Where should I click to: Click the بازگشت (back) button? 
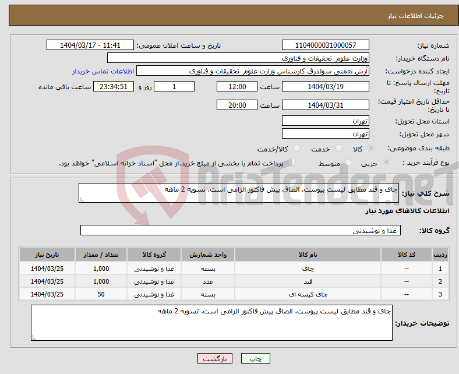pyautogui.click(x=214, y=358)
